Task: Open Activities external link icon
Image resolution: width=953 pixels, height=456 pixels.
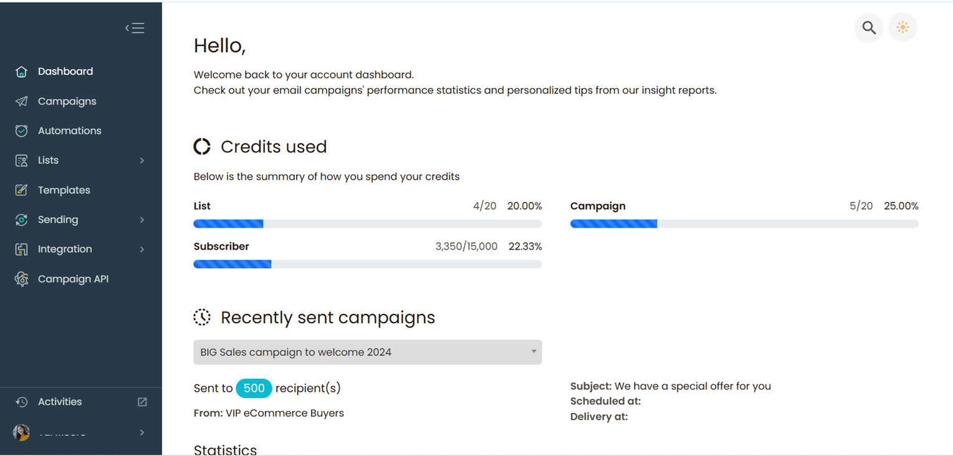Action: tap(142, 402)
